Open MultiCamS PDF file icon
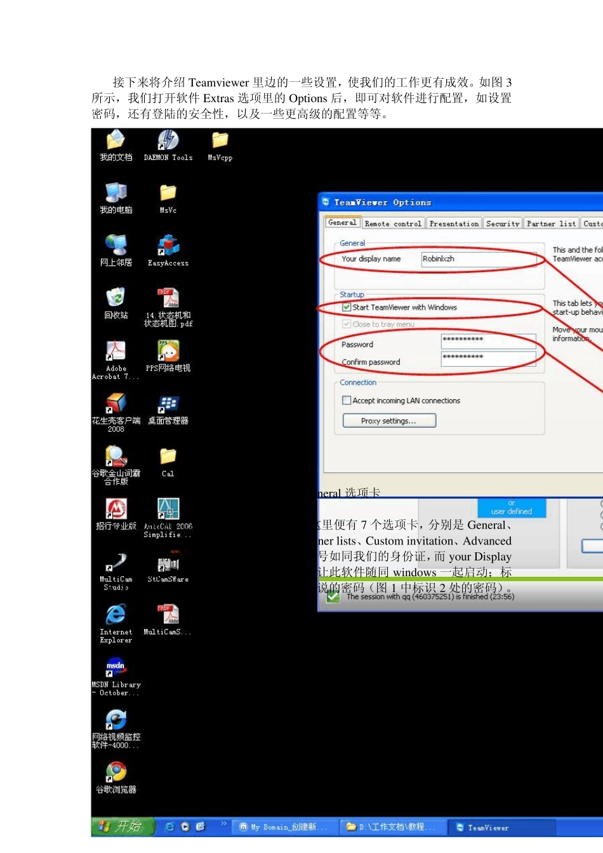The height and width of the screenshot is (853, 603). coord(168,619)
